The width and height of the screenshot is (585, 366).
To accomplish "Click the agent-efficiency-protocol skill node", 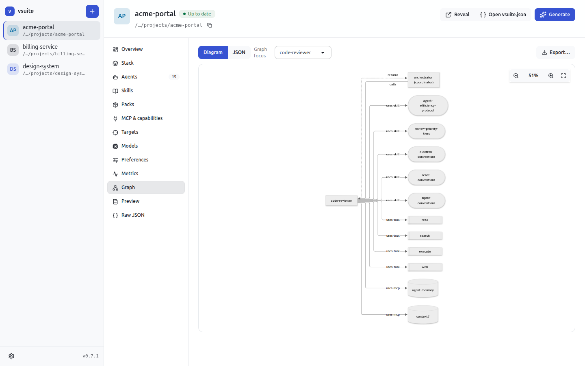I will (x=428, y=106).
